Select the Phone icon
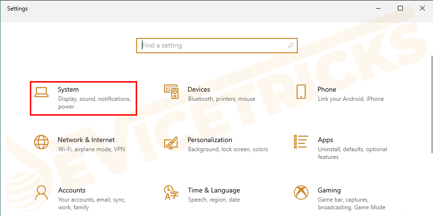This screenshot has height=216, width=433. (x=301, y=92)
